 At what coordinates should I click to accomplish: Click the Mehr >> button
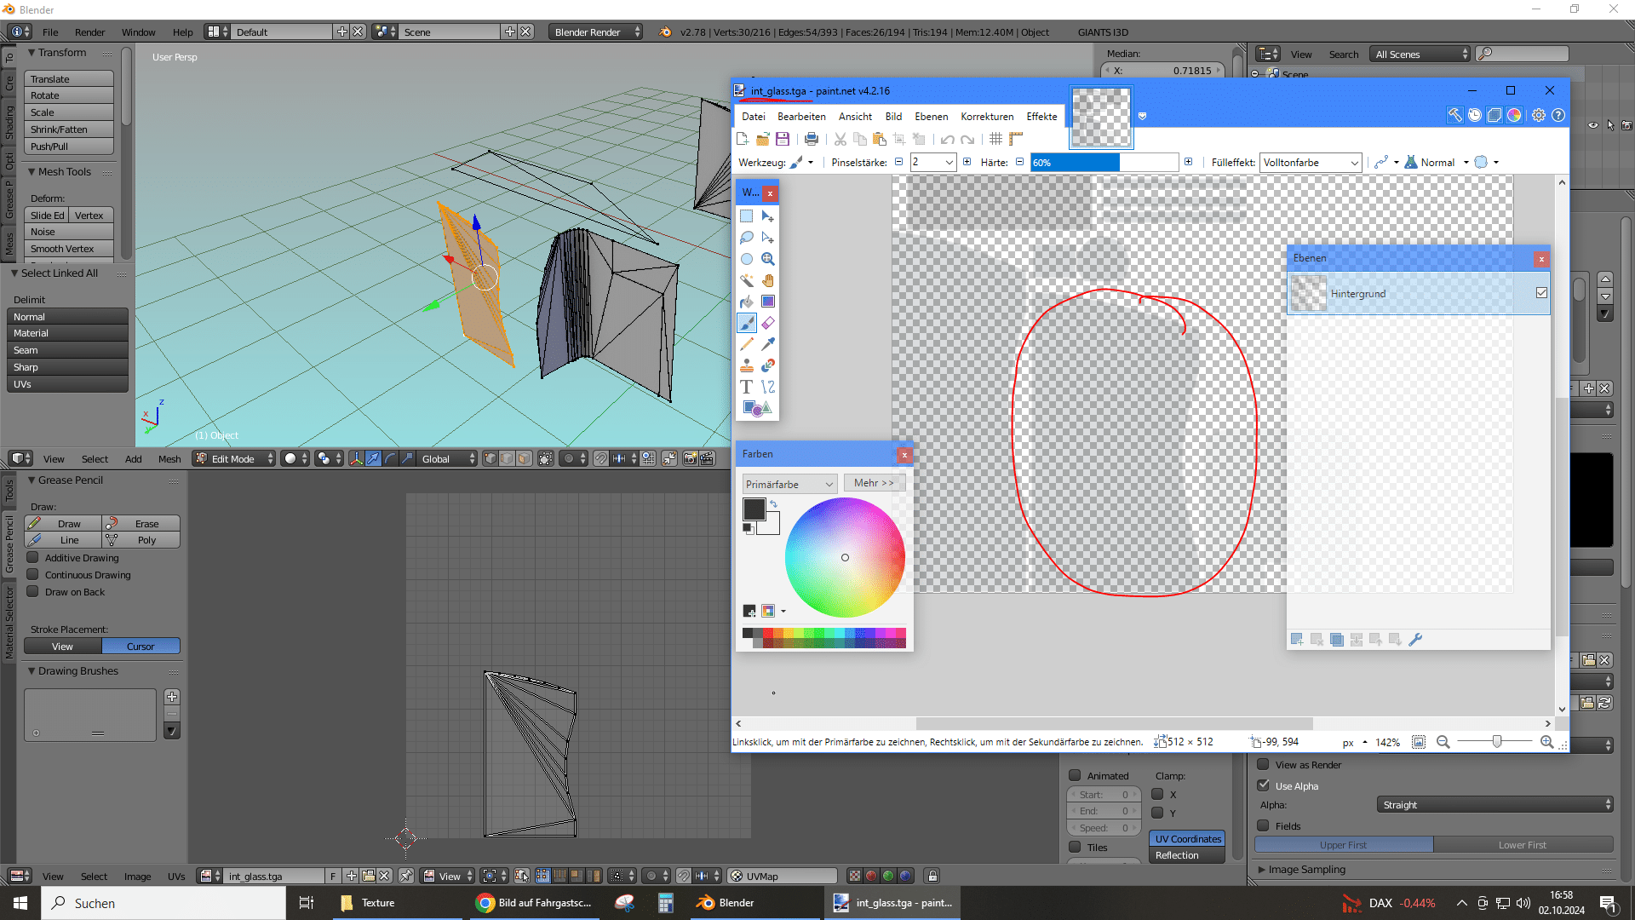coord(874,483)
